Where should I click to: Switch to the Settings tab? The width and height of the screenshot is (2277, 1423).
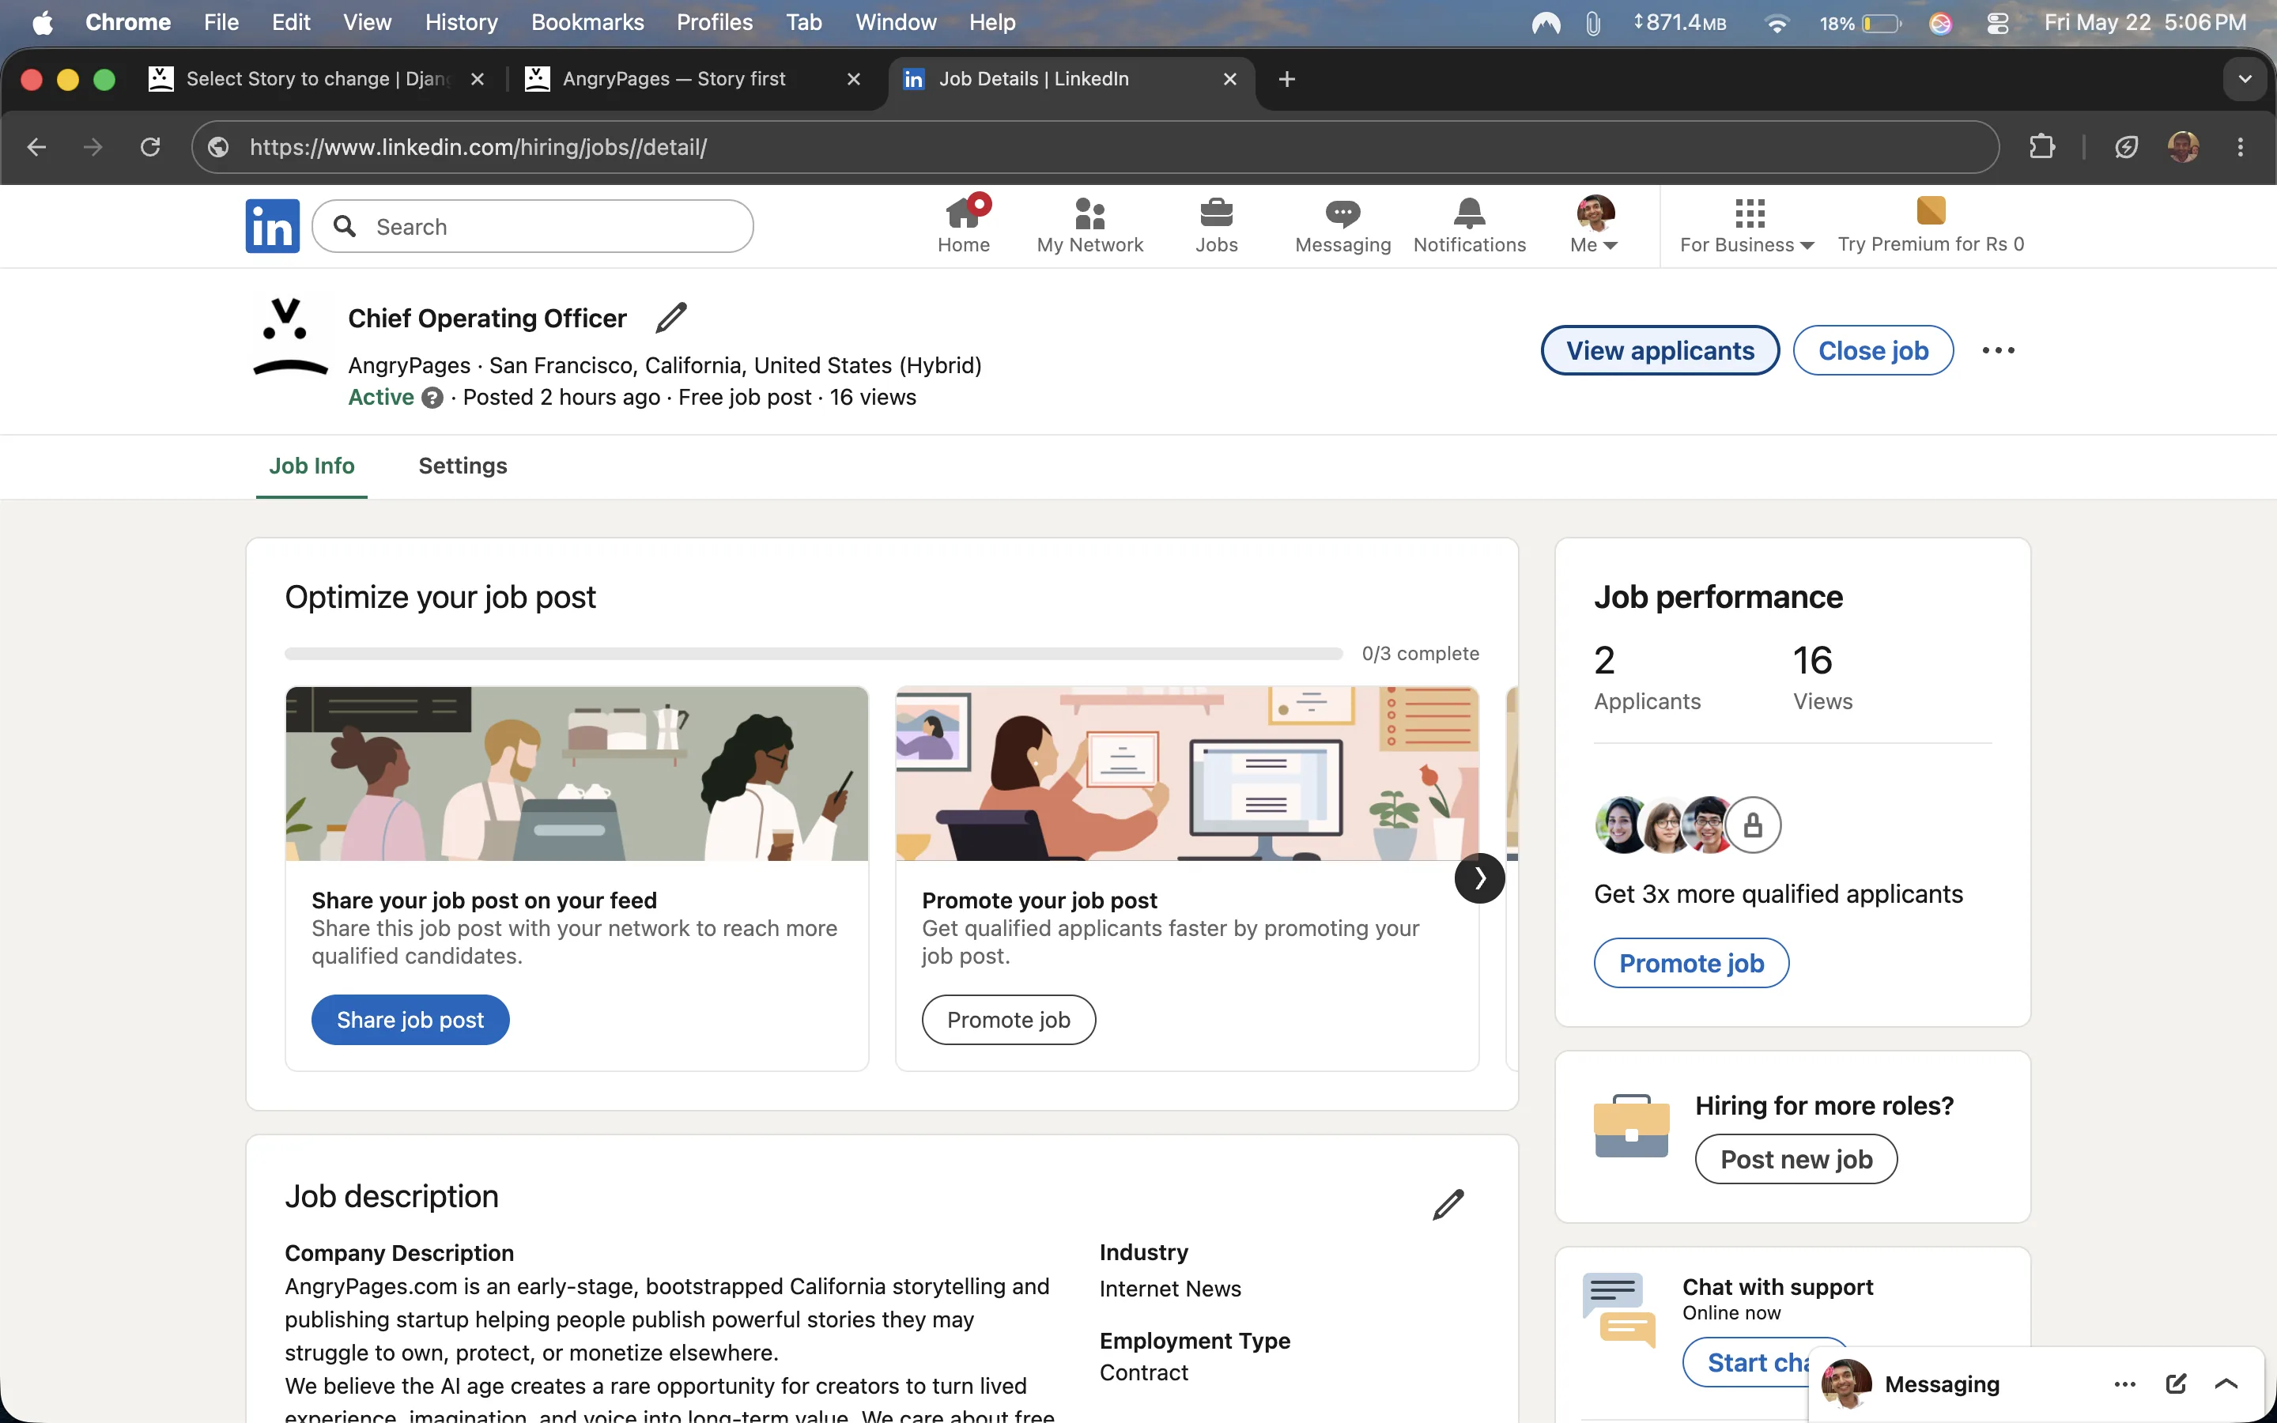point(463,466)
